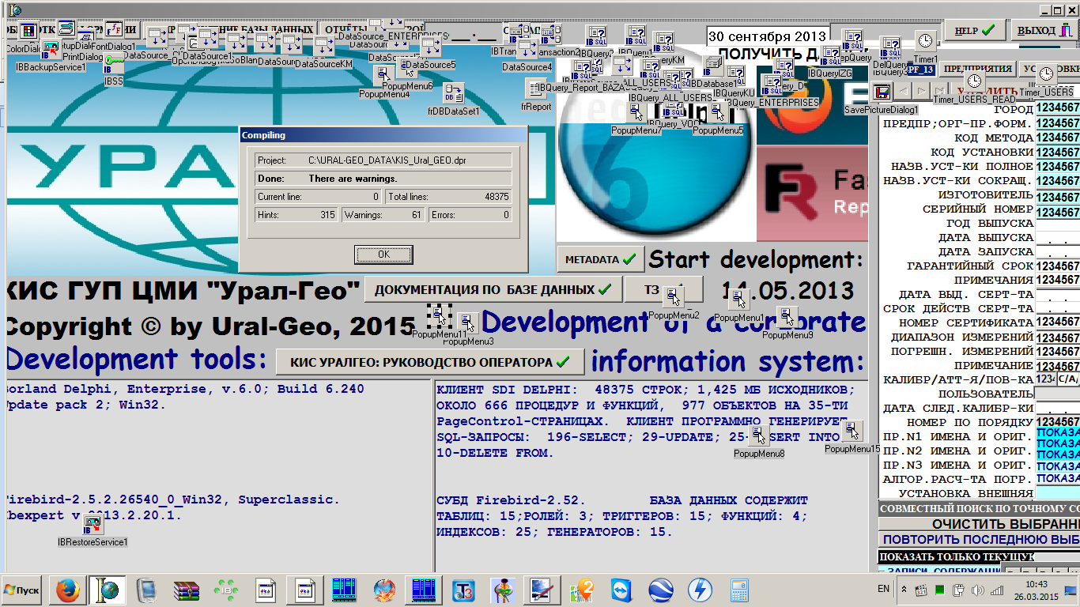Select the PopupMenu8 component icon
Viewport: 1080px width, 607px height.
[759, 435]
